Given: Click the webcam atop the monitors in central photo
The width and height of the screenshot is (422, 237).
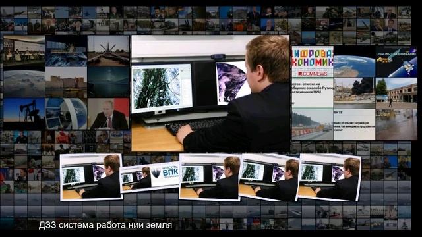Looking at the screenshot, I should click(x=218, y=57).
